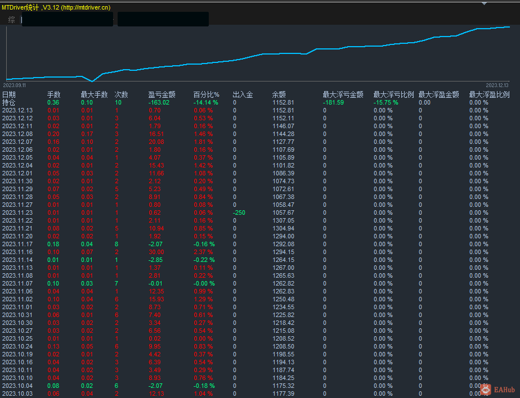520x398 pixels.
Task: Click the 出入金 column header
Action: pos(243,95)
